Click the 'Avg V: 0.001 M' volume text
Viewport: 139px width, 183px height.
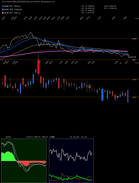pos(110,6)
